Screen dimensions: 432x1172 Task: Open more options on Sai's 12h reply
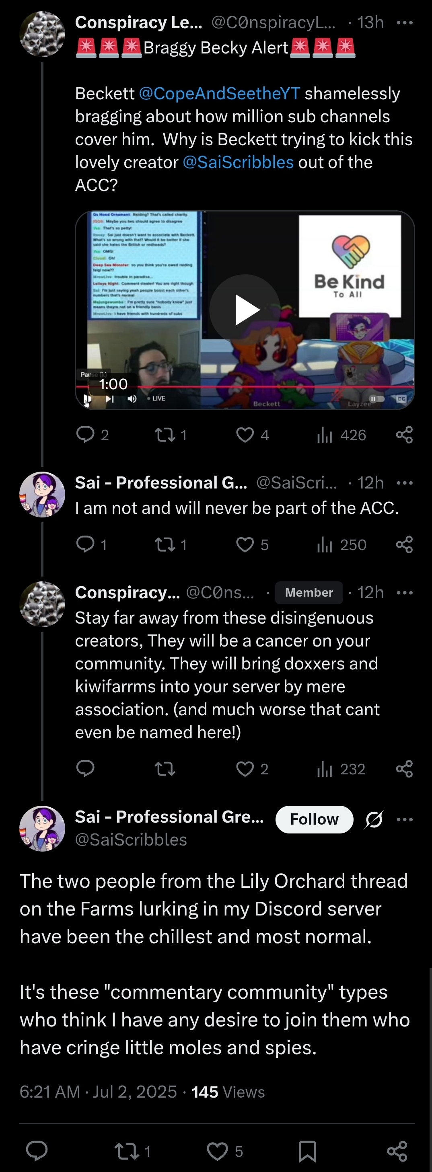pyautogui.click(x=405, y=483)
